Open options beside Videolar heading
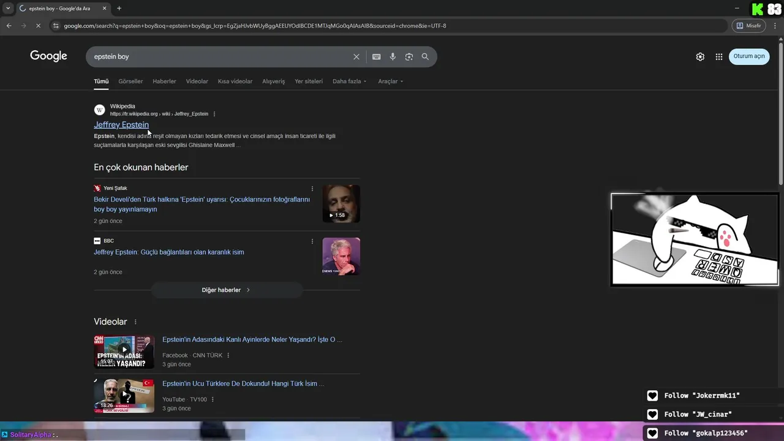 tap(135, 322)
